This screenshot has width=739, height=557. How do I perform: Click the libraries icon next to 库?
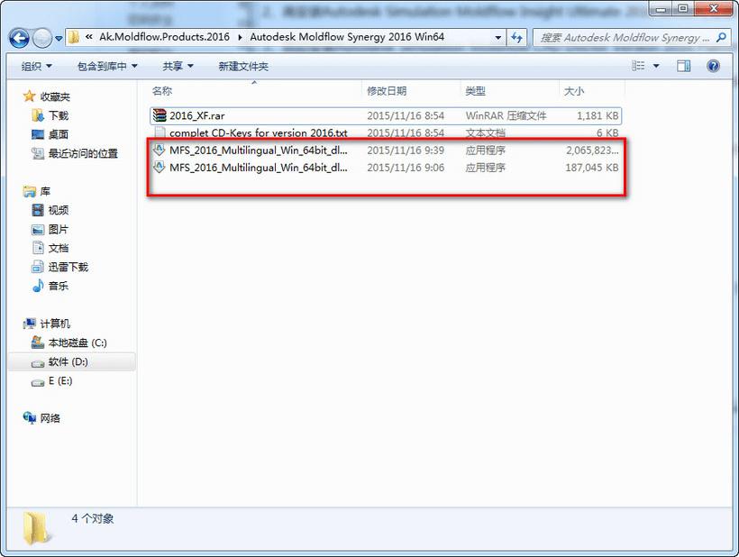pos(29,191)
